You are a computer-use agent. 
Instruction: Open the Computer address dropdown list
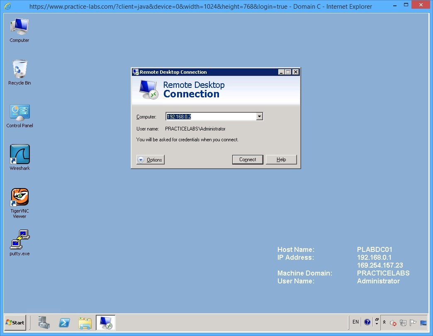[260, 116]
